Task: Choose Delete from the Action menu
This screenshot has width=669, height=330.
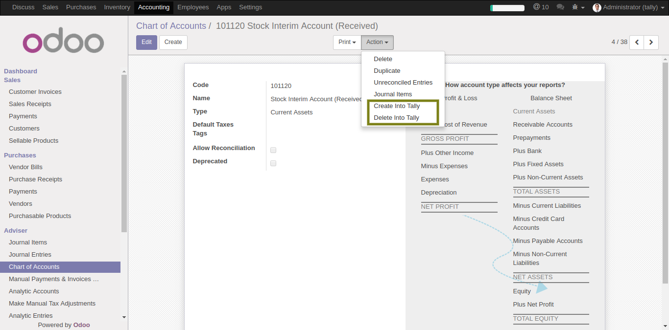Action: pyautogui.click(x=403, y=59)
